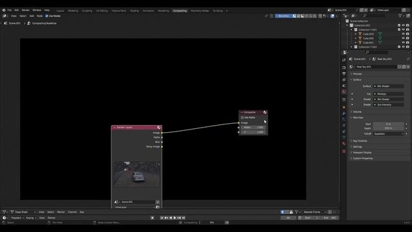
Task: Open the compositor Node menu
Action: click(40, 16)
